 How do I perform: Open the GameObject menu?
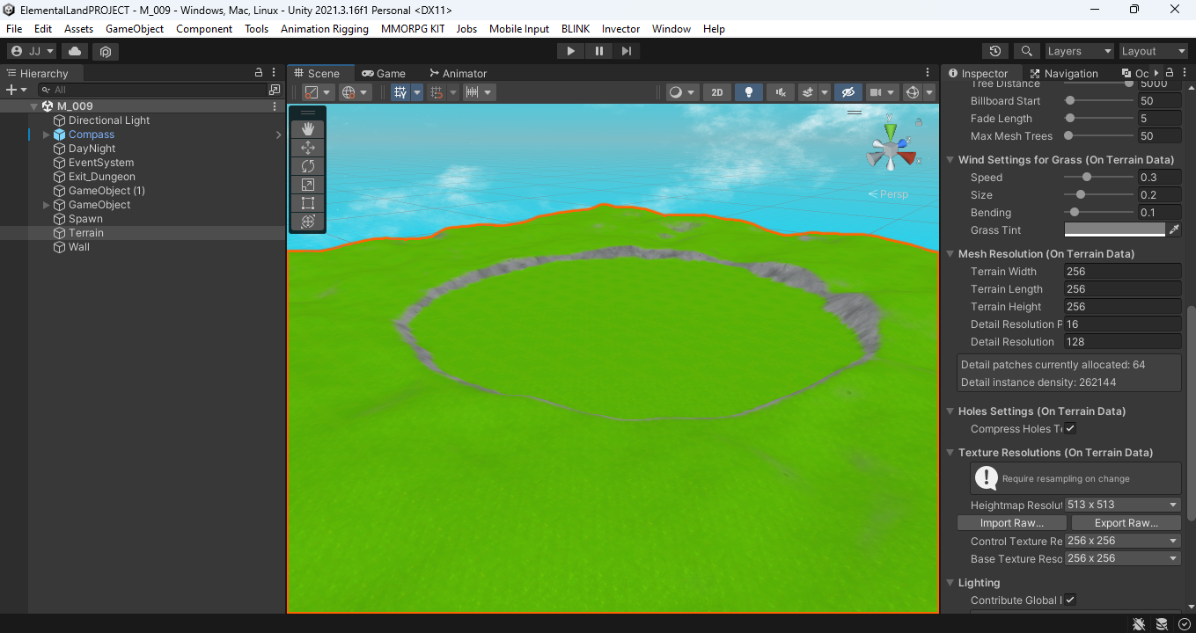pyautogui.click(x=134, y=28)
